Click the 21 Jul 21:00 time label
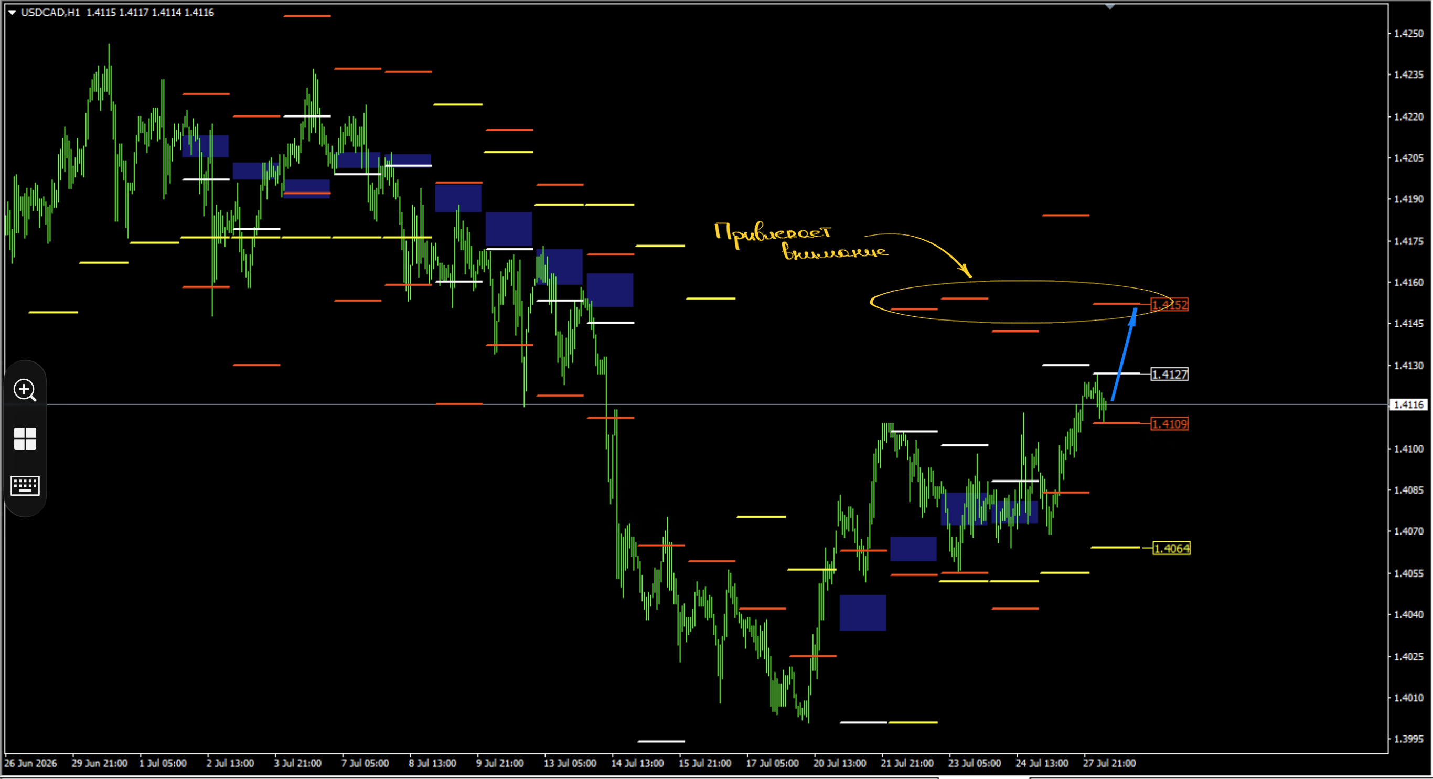Image resolution: width=1433 pixels, height=779 pixels. tap(907, 763)
